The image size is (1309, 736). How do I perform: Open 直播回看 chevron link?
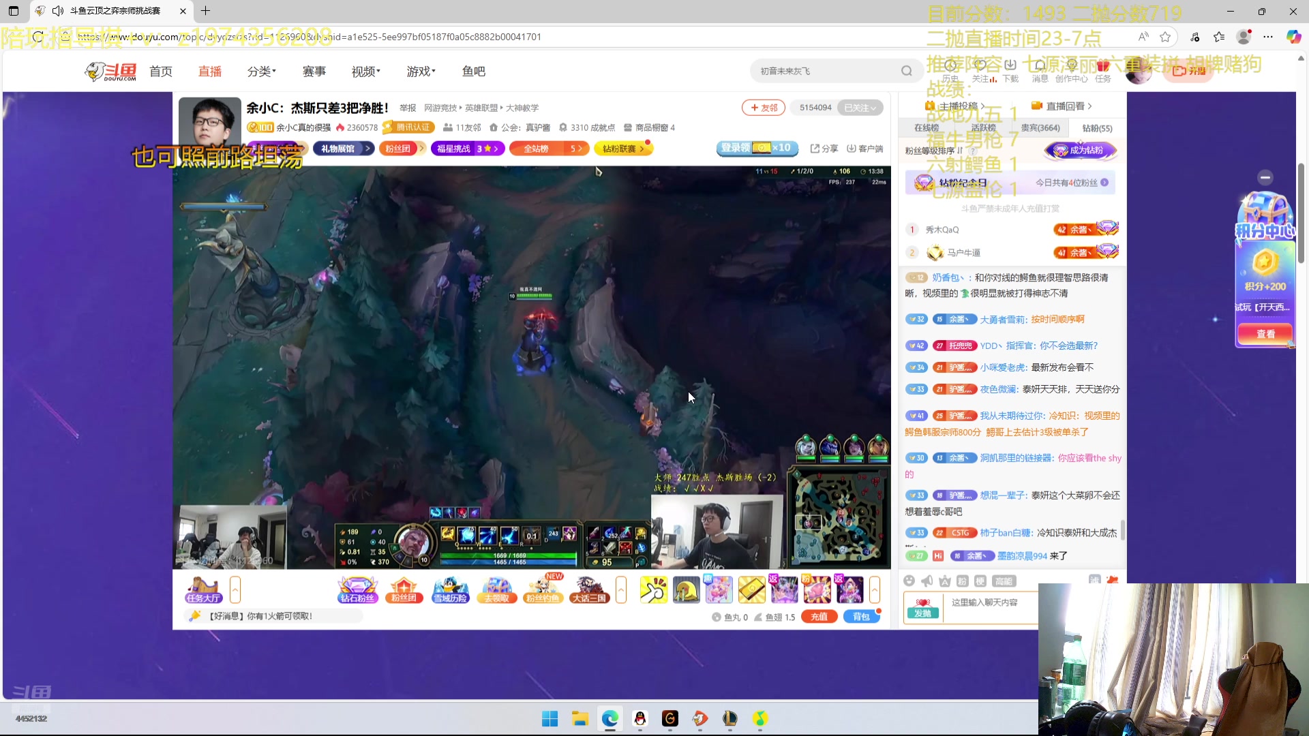click(1062, 106)
